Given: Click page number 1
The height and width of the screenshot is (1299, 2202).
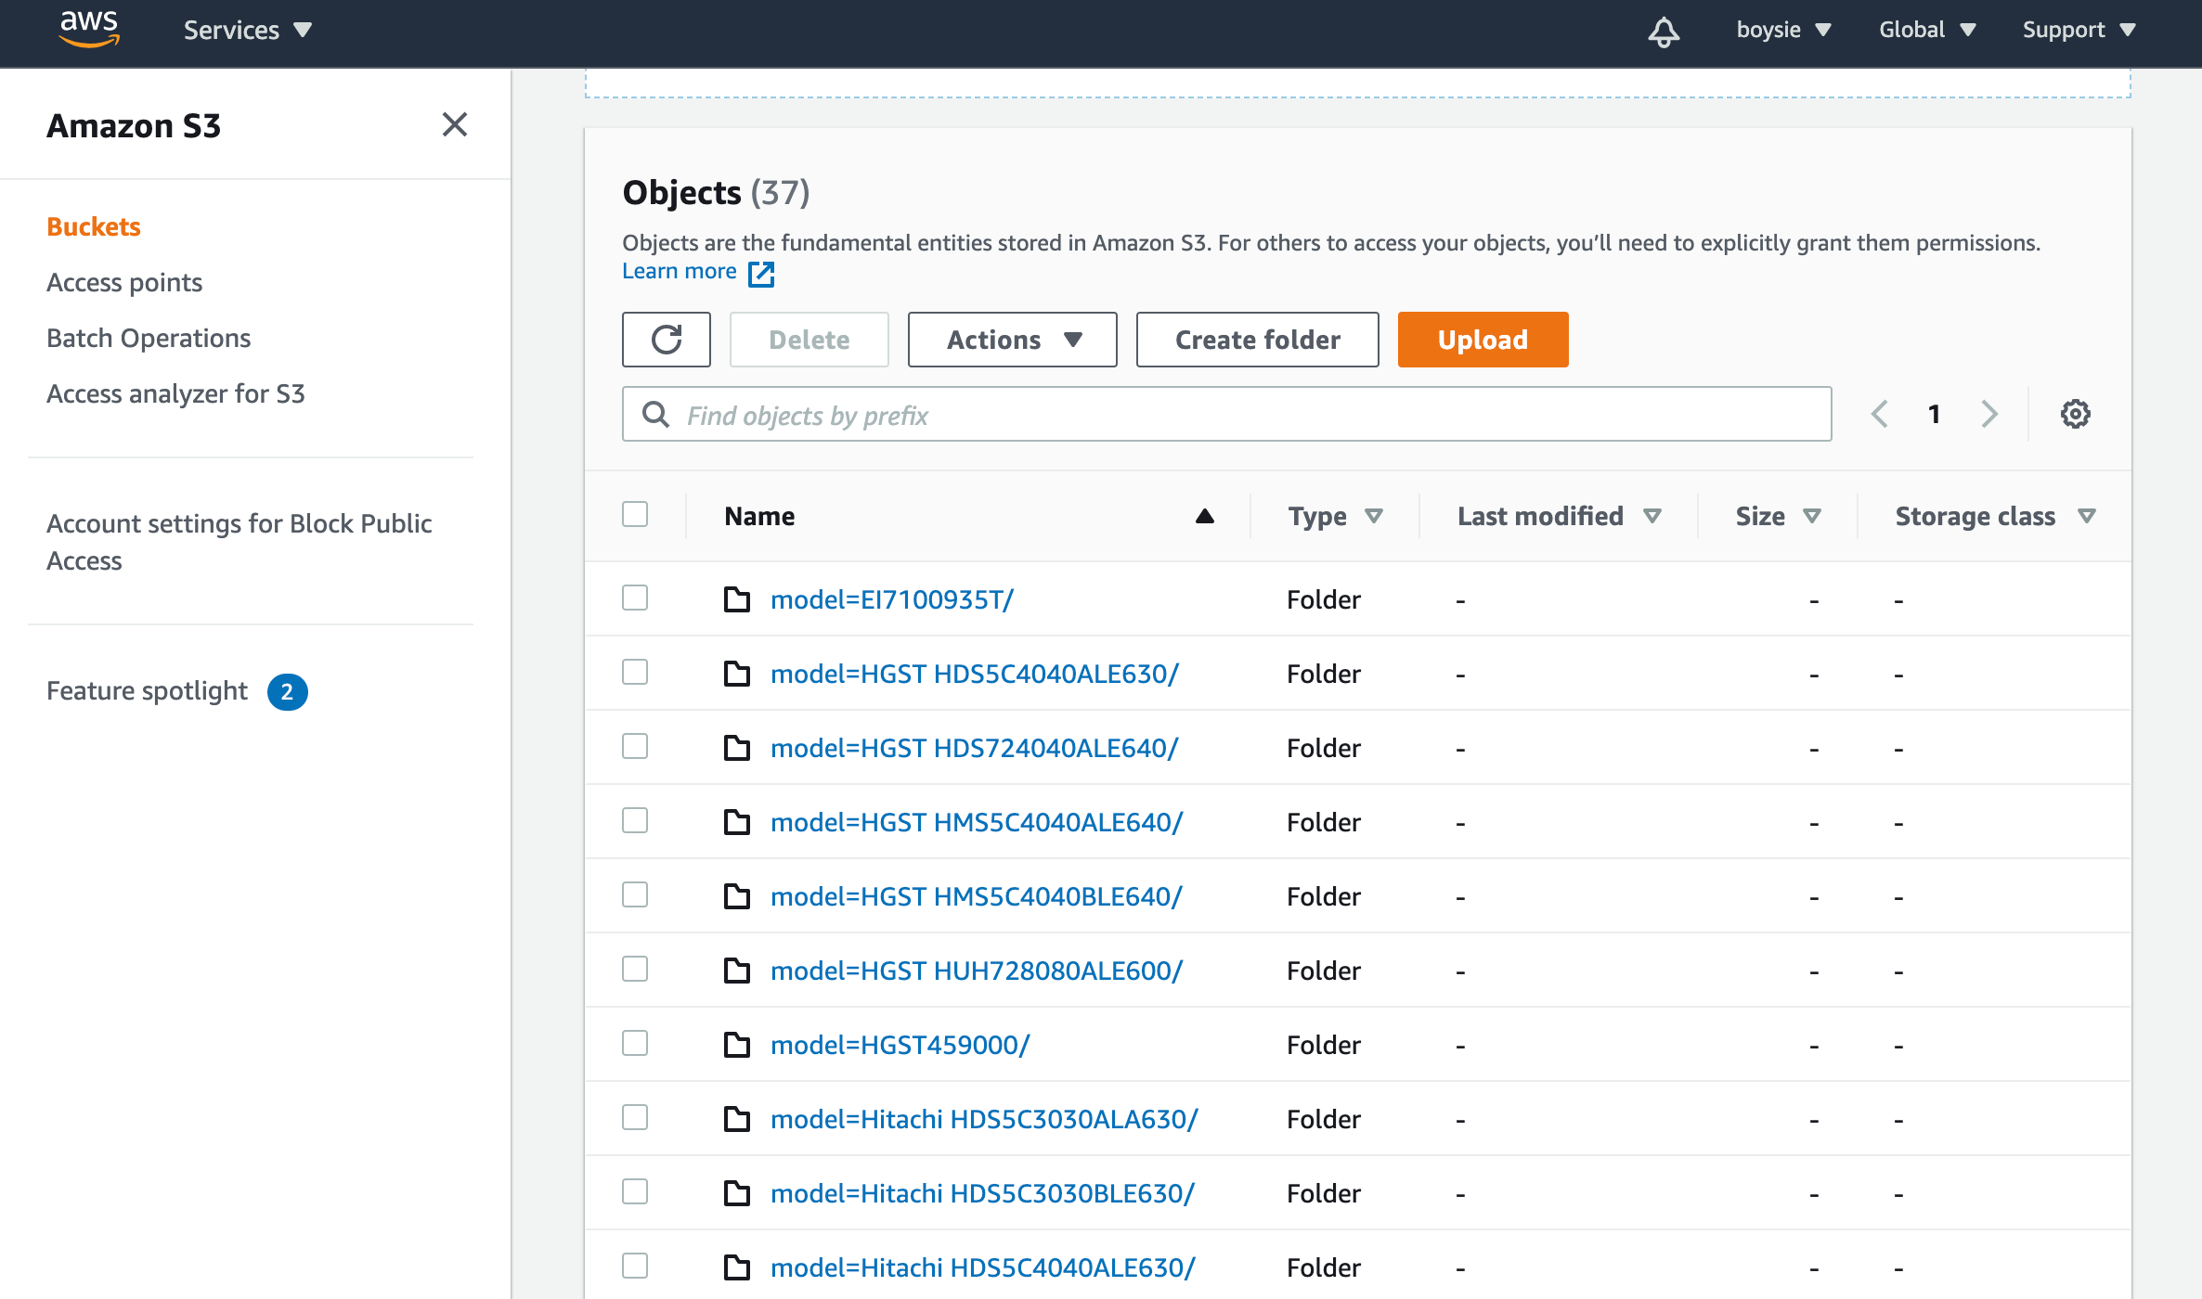Looking at the screenshot, I should 1935,414.
